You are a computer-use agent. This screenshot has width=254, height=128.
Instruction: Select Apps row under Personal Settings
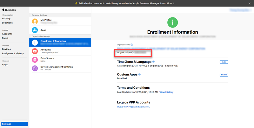60,30
